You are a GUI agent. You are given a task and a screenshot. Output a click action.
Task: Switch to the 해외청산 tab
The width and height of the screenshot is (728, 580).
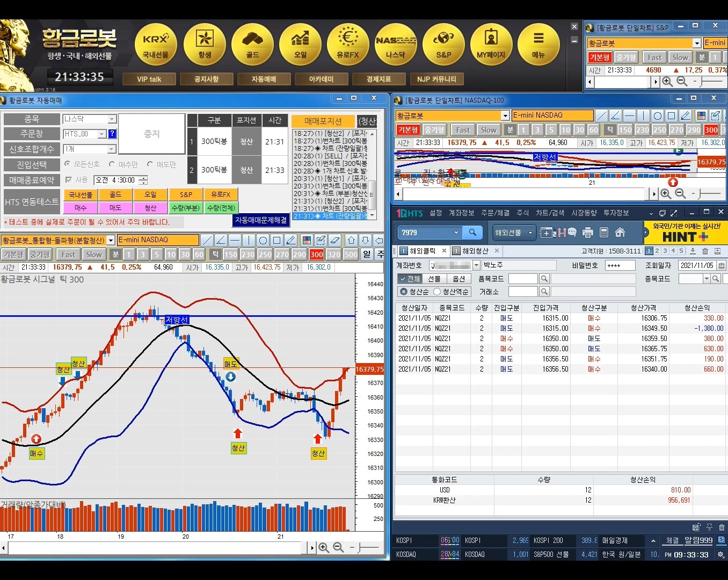coord(475,251)
